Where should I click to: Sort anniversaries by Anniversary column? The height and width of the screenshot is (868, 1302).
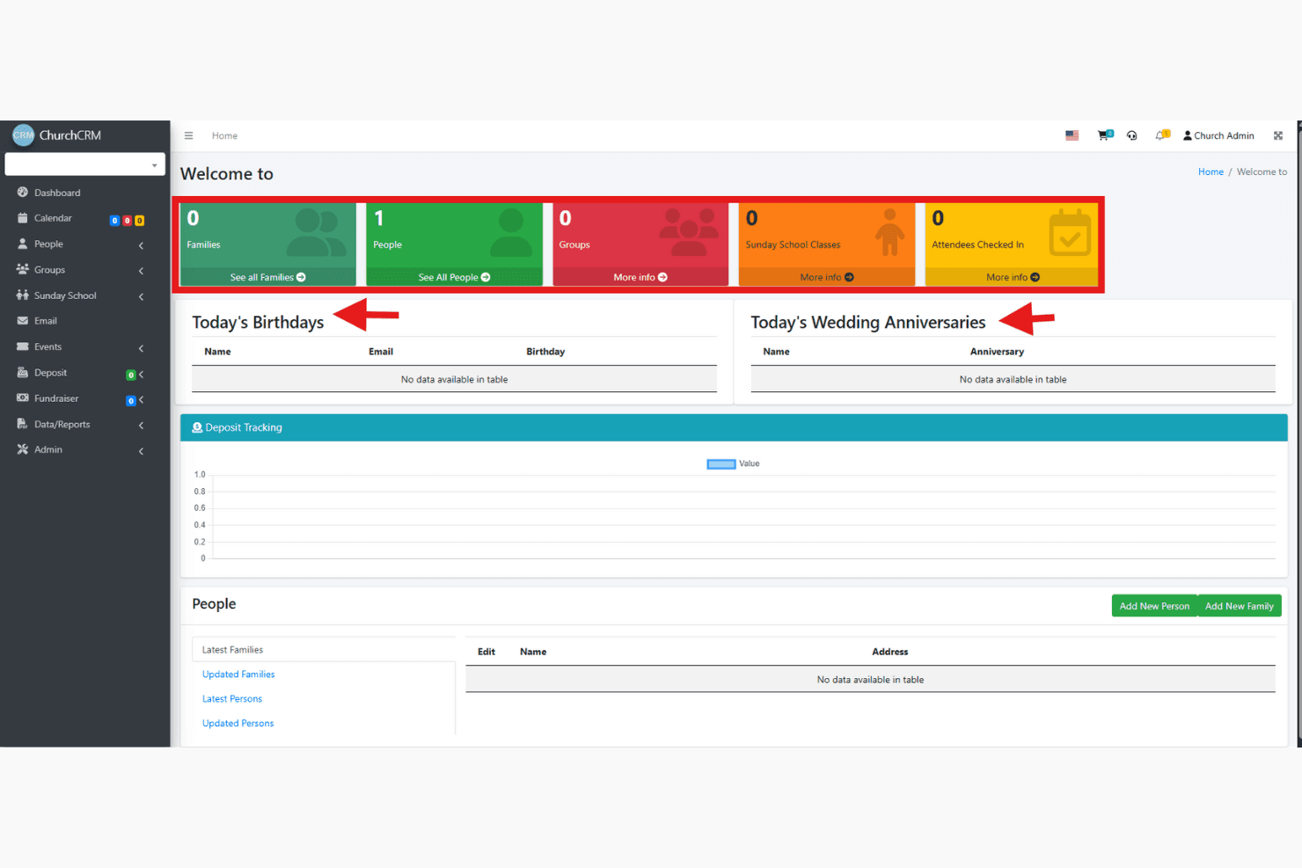[x=997, y=352]
